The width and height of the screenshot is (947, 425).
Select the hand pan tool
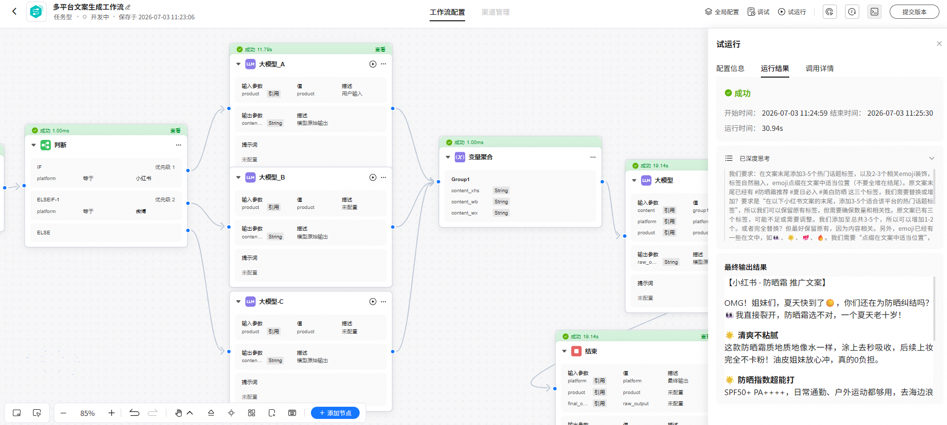point(178,413)
